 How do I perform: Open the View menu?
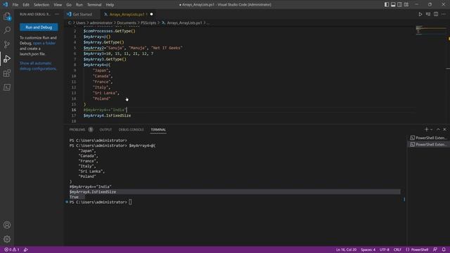click(58, 5)
